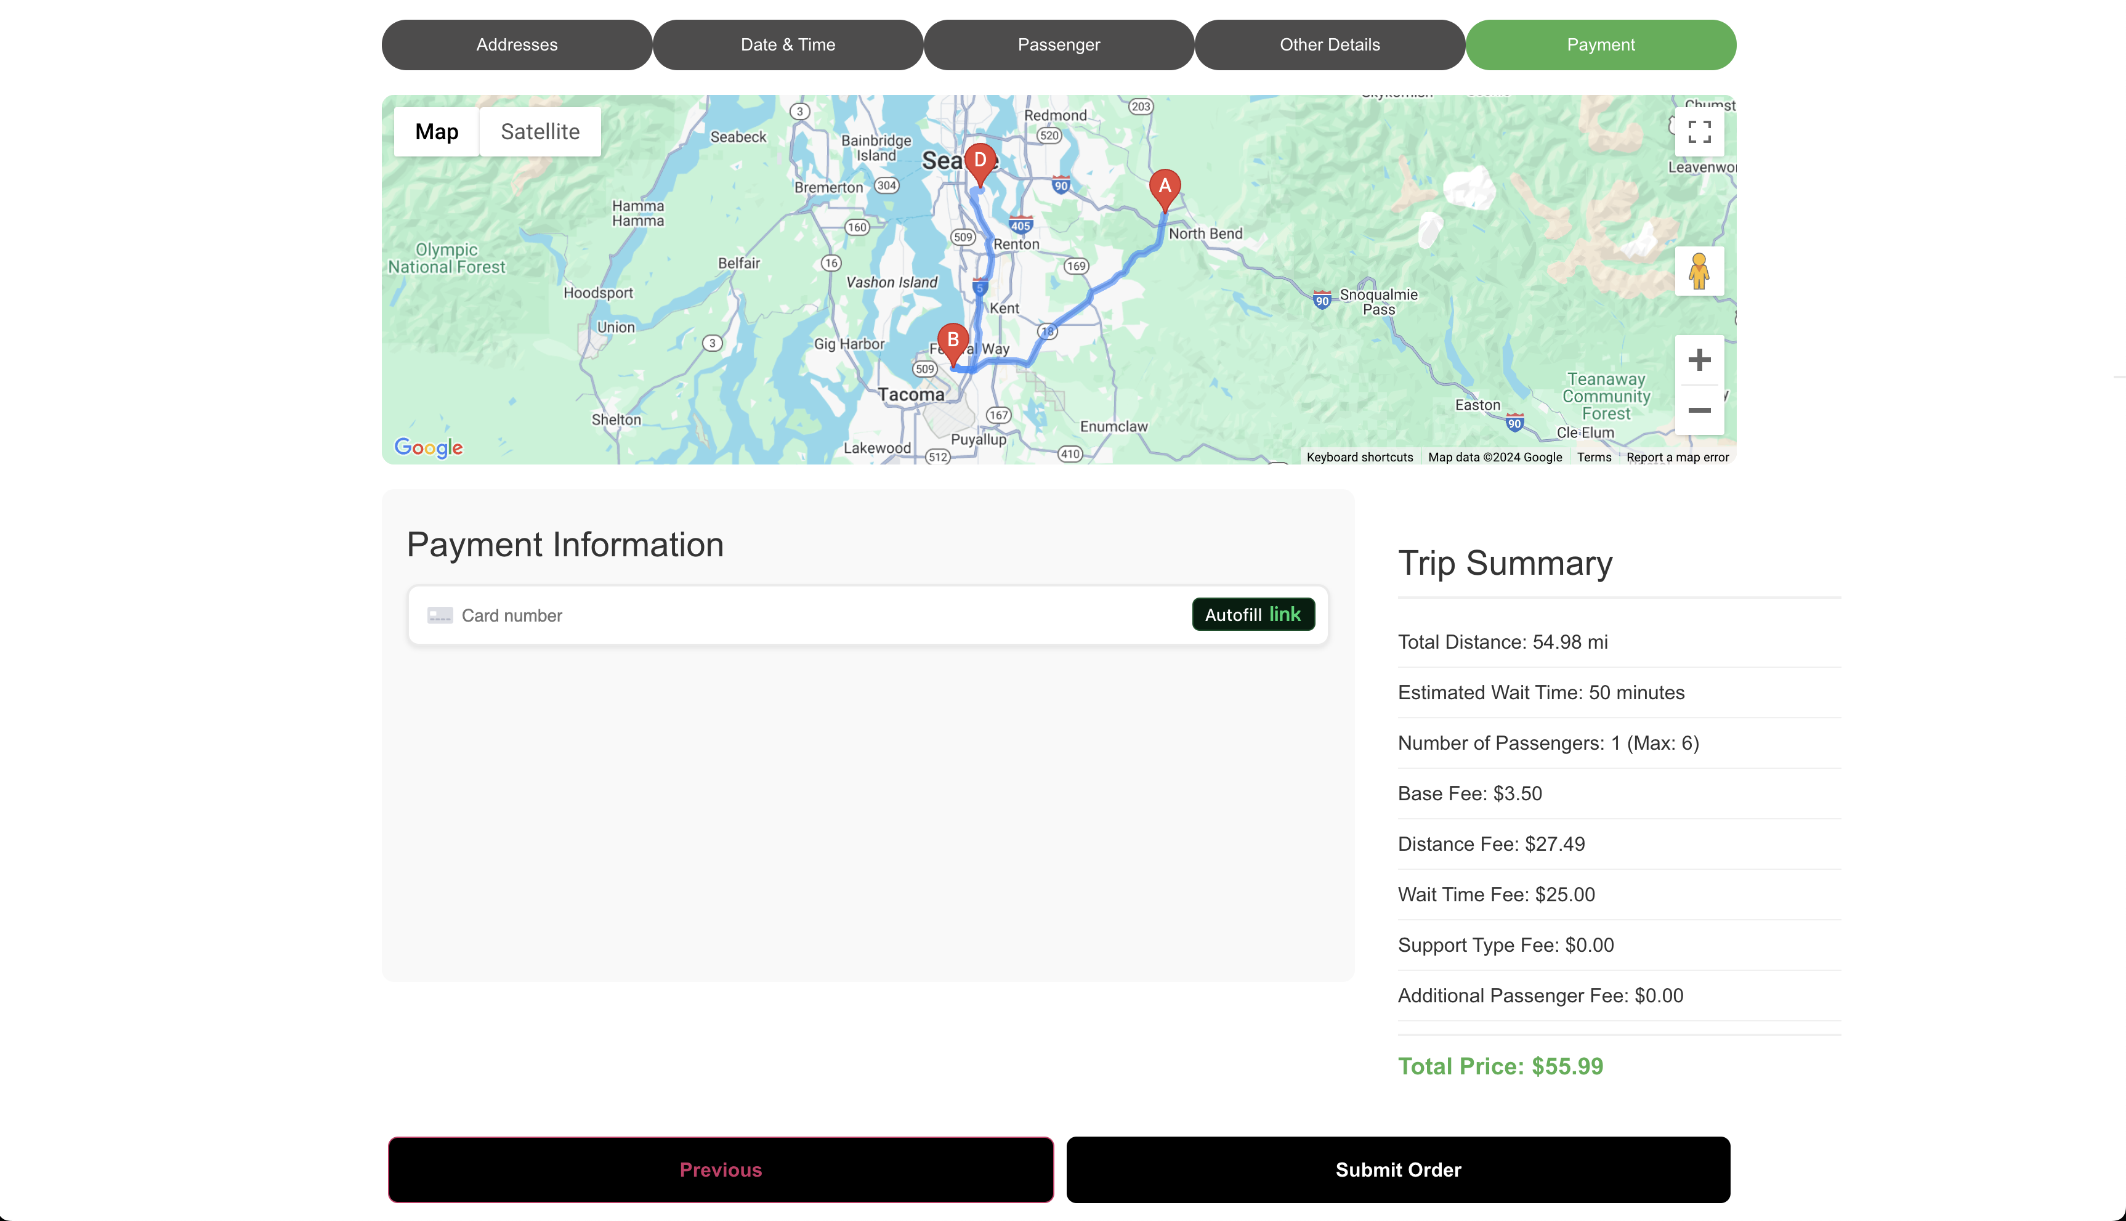Image resolution: width=2126 pixels, height=1221 pixels.
Task: Open the Google logo link on the map
Action: (x=429, y=448)
